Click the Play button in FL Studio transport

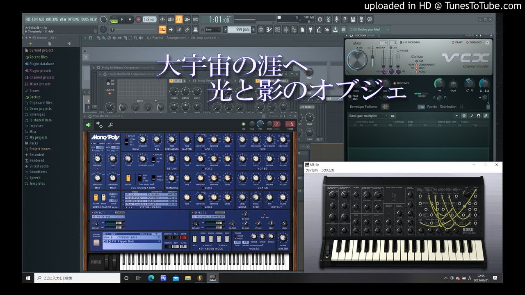click(x=122, y=19)
